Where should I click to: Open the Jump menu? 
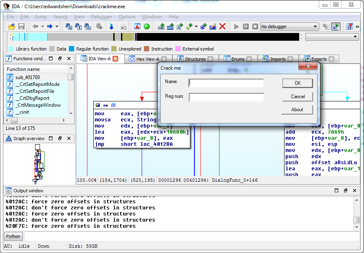coord(41,17)
